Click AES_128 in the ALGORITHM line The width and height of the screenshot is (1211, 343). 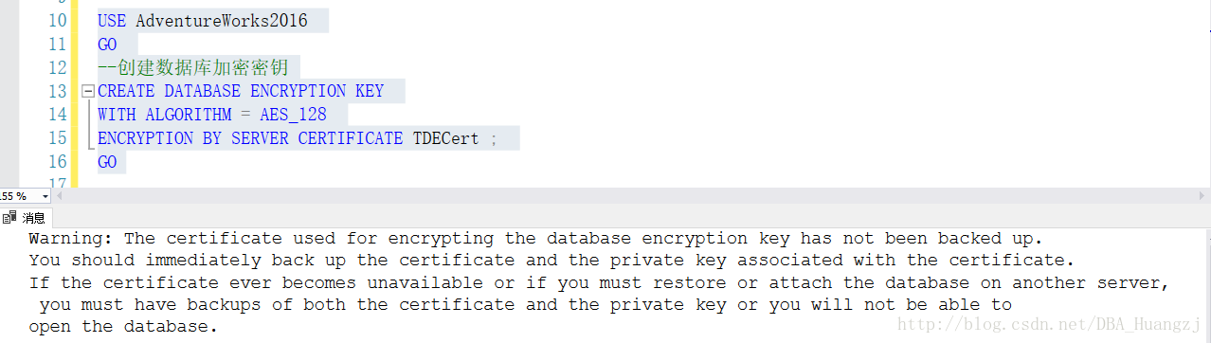point(293,115)
